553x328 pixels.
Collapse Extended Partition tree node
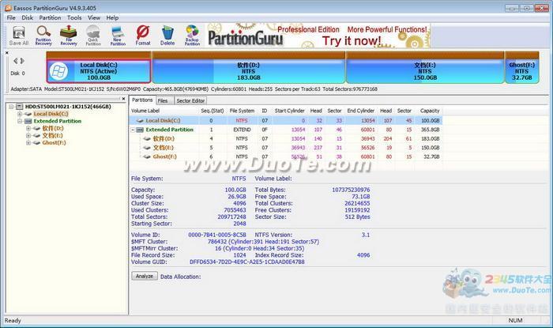point(20,121)
